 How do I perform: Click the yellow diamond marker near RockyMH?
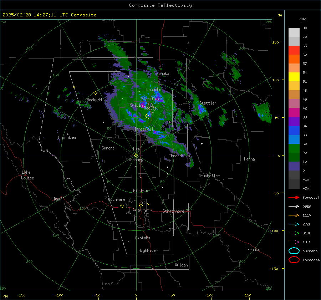click(95, 93)
